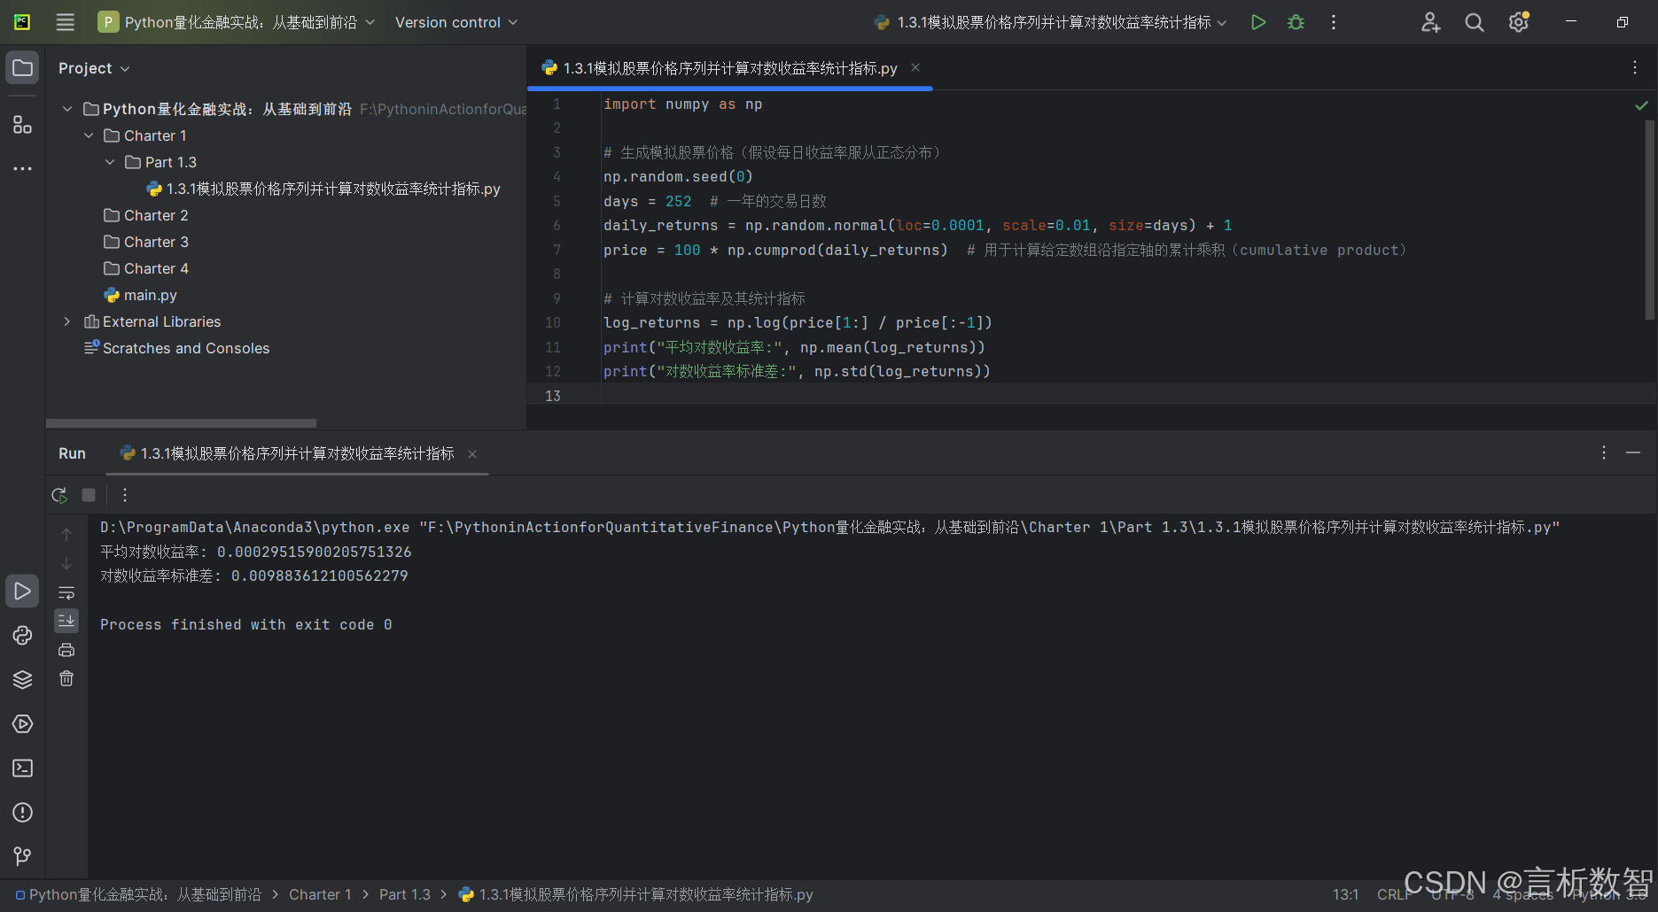Screen dimensions: 1658x912
Task: Open editor tab options menu
Action: (x=1635, y=67)
